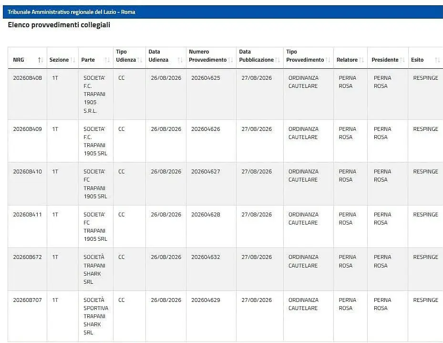Click the Relatore sort arrows
The height and width of the screenshot is (343, 443).
(x=361, y=60)
